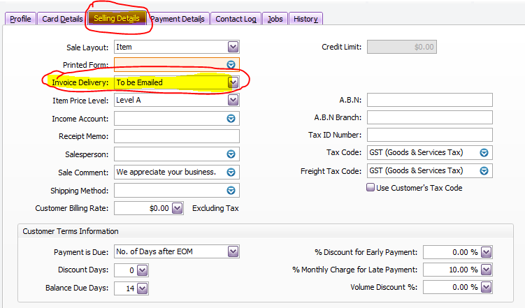Open the Sale Comment lookup arrow icon
The image size is (525, 308).
(231, 173)
